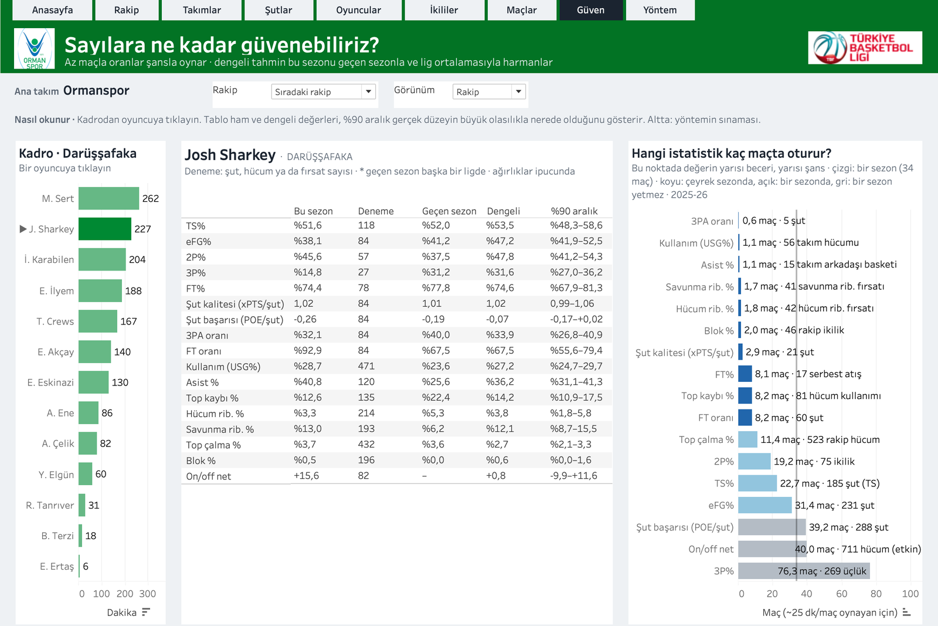Select M. Sert bar in roster
This screenshot has width=938, height=626.
(108, 198)
